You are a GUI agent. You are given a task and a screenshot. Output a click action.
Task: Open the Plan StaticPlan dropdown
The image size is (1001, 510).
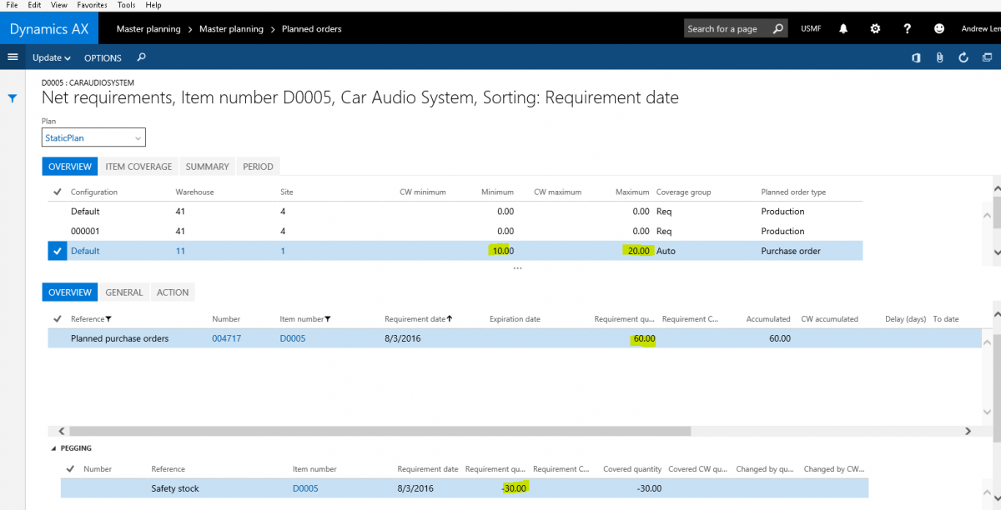click(x=93, y=137)
